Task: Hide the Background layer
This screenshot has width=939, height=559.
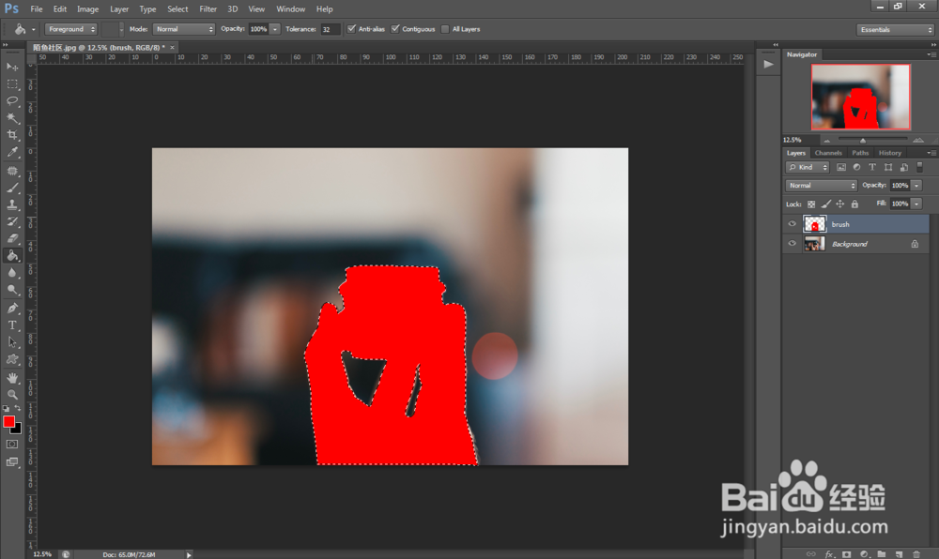Action: [x=793, y=243]
